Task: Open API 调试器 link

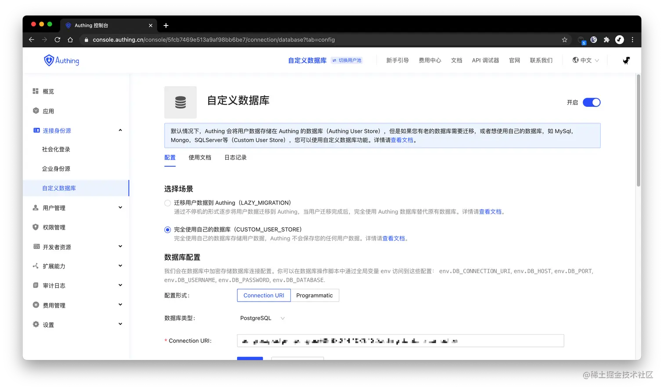Action: pos(485,60)
